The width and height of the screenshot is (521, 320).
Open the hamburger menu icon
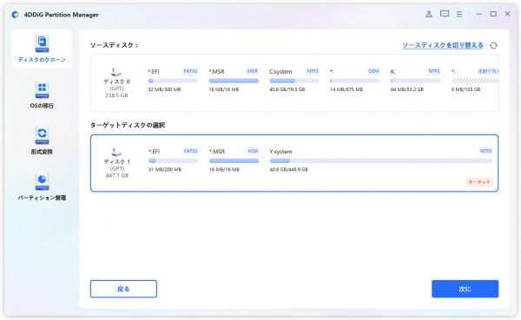click(459, 14)
